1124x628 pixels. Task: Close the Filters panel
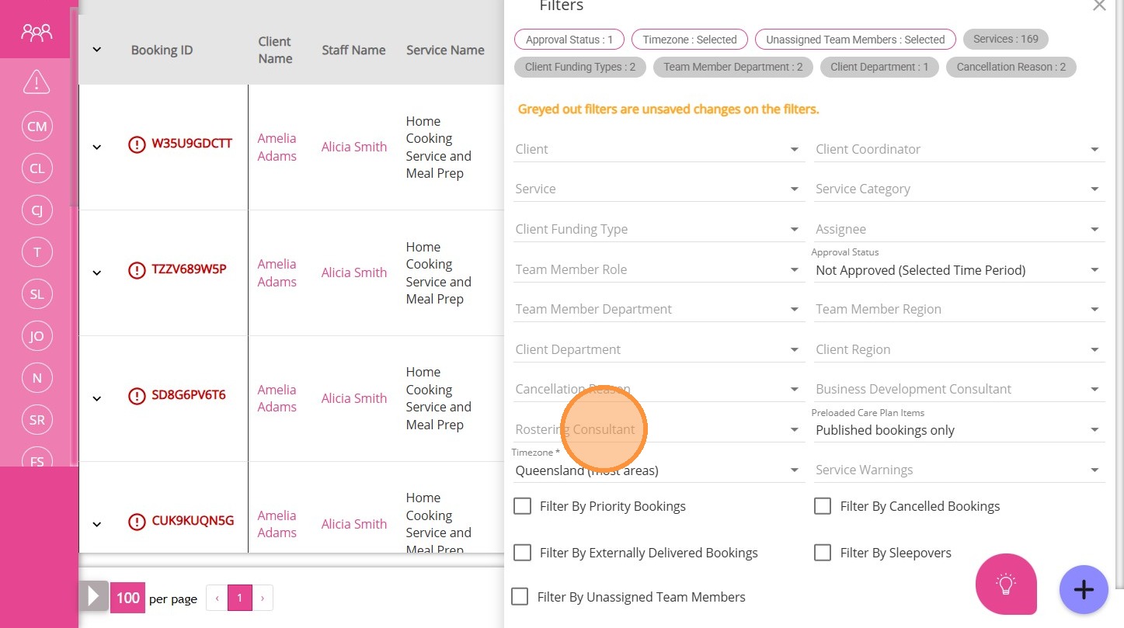pyautogui.click(x=1098, y=6)
